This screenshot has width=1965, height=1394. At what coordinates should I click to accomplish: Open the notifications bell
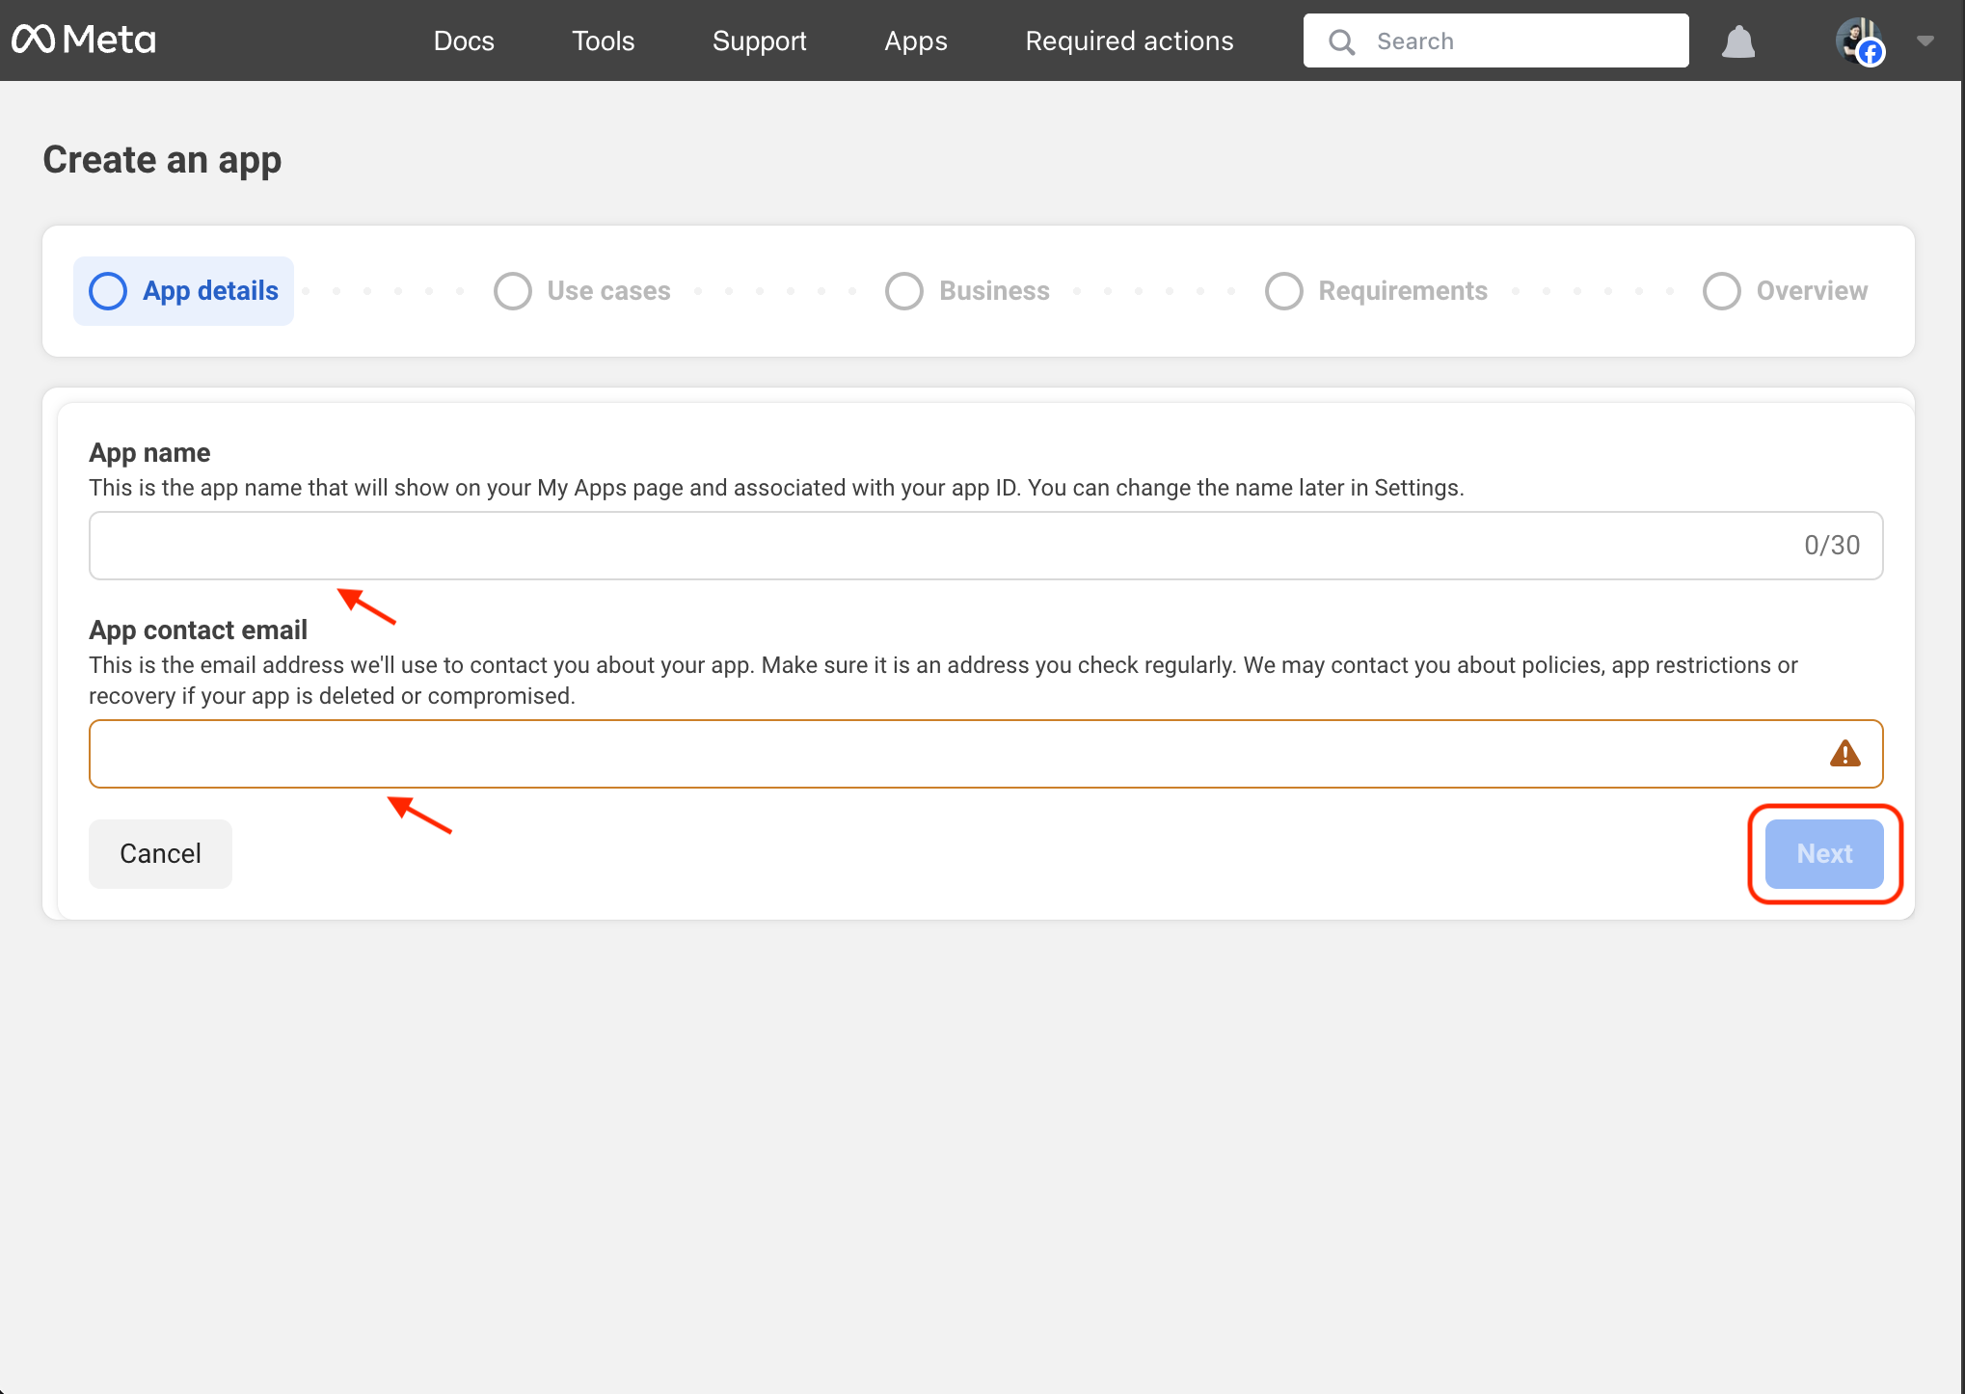point(1738,41)
